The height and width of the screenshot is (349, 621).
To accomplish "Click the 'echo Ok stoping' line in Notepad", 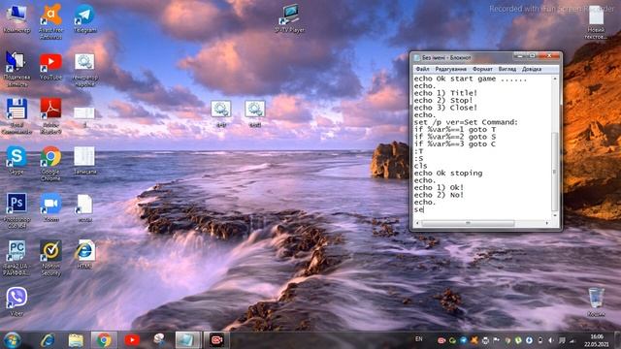I will 448,174.
